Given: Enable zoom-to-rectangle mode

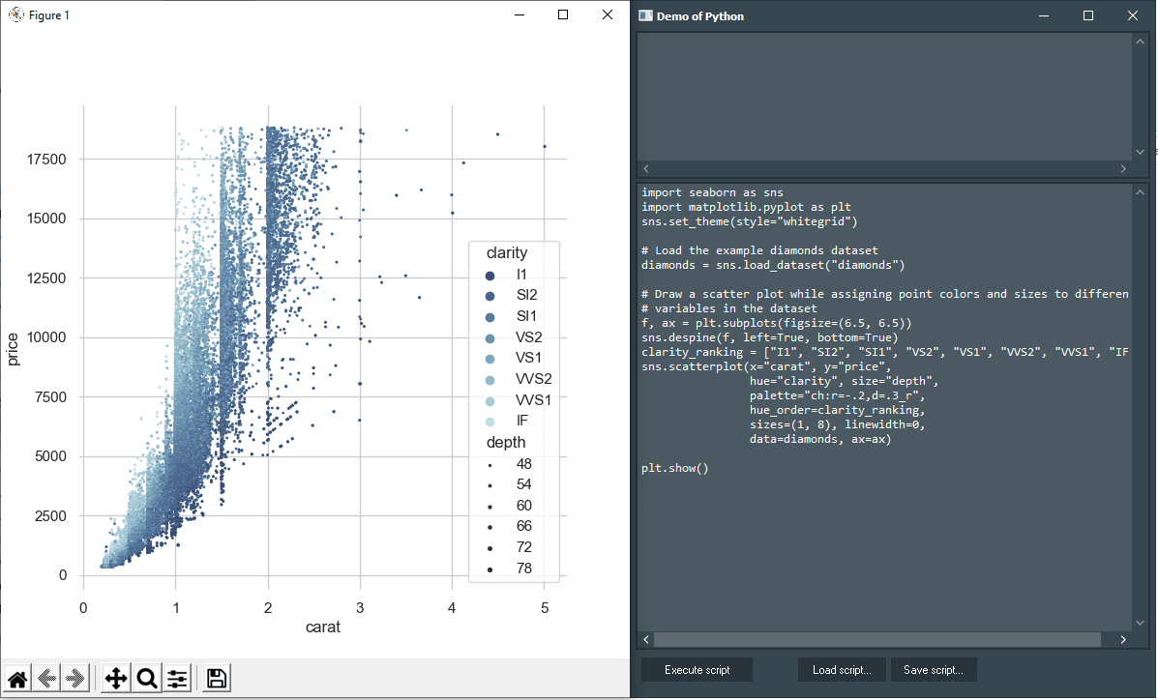Looking at the screenshot, I should 146,678.
